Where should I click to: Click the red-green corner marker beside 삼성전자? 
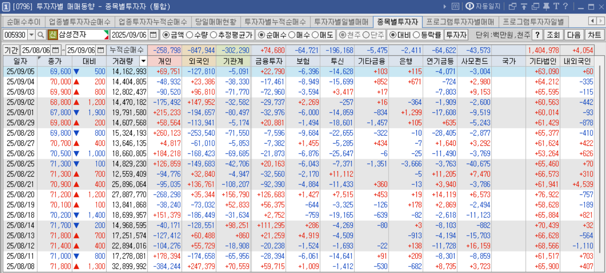(106, 35)
